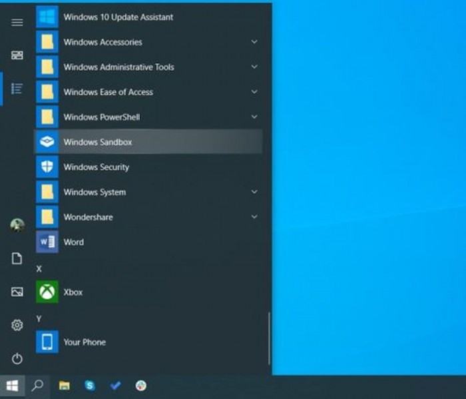466x399 pixels.
Task: Open File Explorer from the taskbar
Action: pyautogui.click(x=65, y=386)
